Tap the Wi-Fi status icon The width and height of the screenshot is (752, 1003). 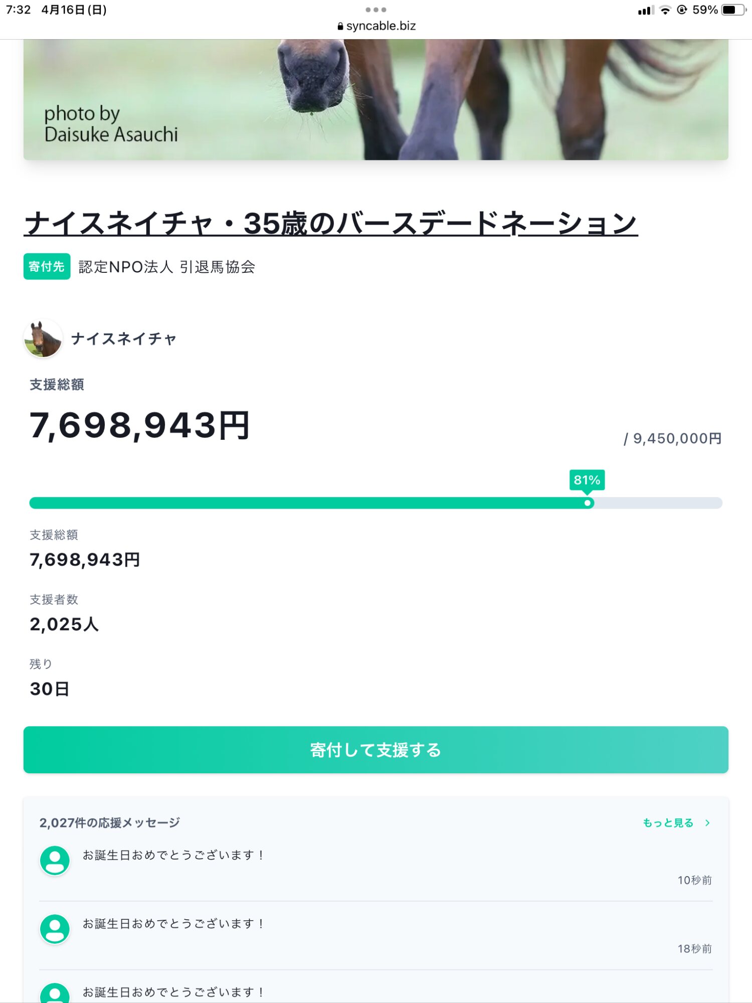click(x=665, y=10)
